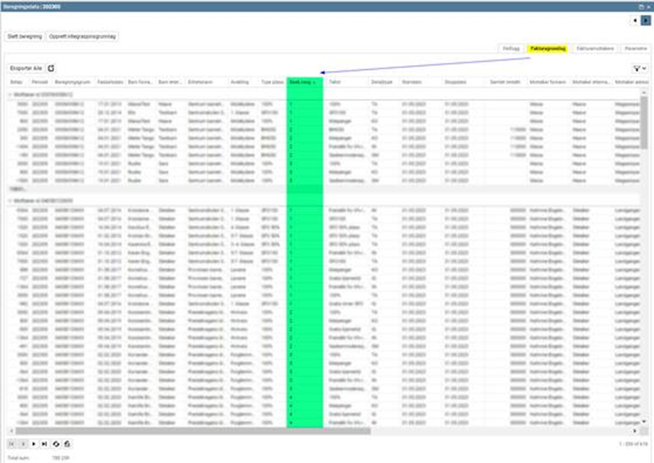654x463 pixels.
Task: Open the filter icon menu above the grid
Action: pos(637,67)
